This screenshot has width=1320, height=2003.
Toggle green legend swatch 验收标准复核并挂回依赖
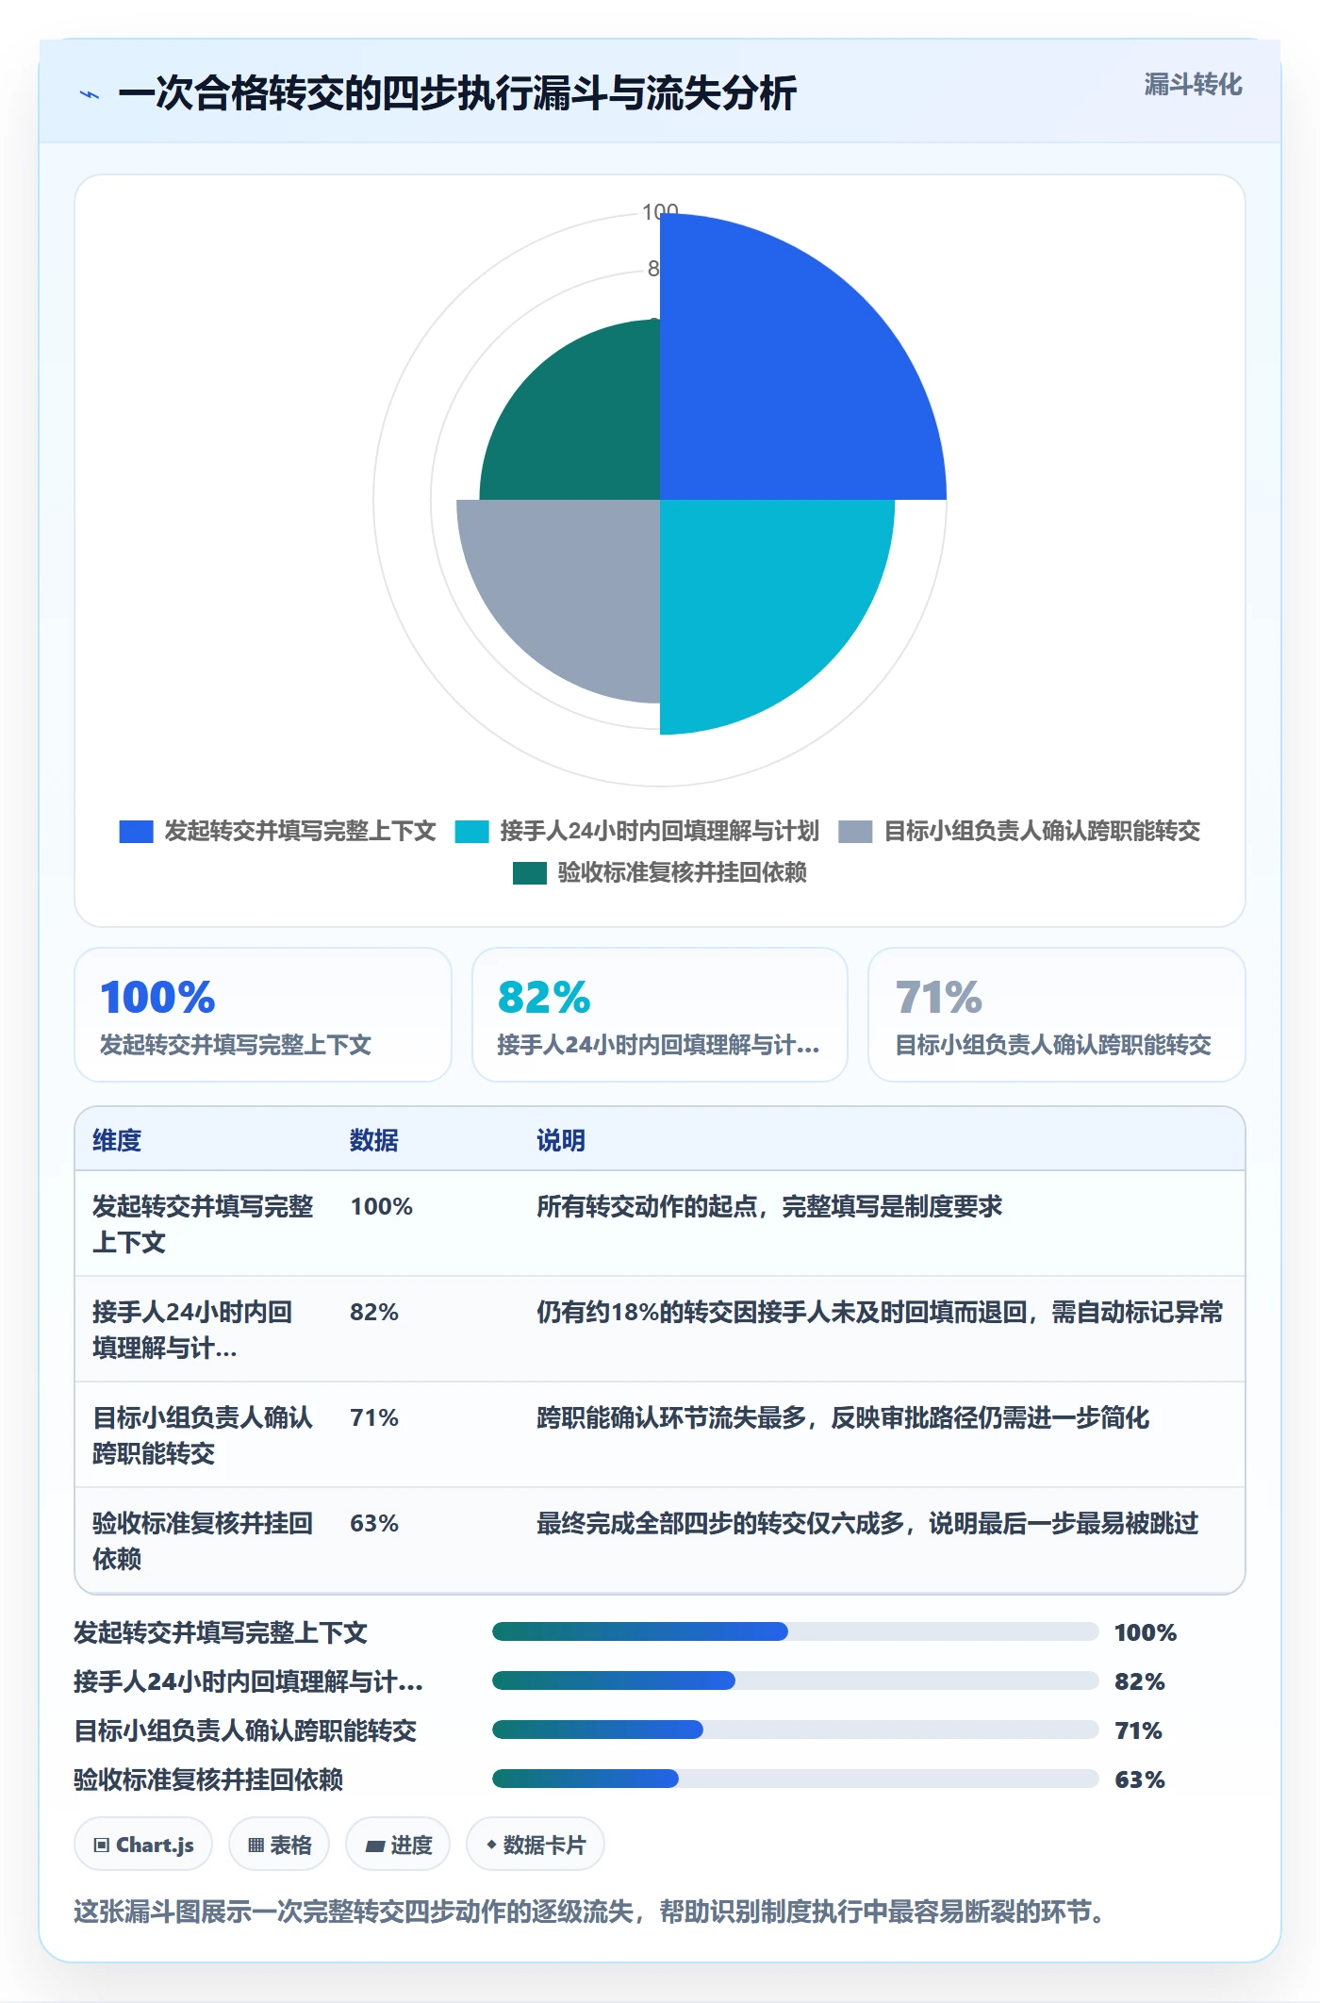(529, 873)
